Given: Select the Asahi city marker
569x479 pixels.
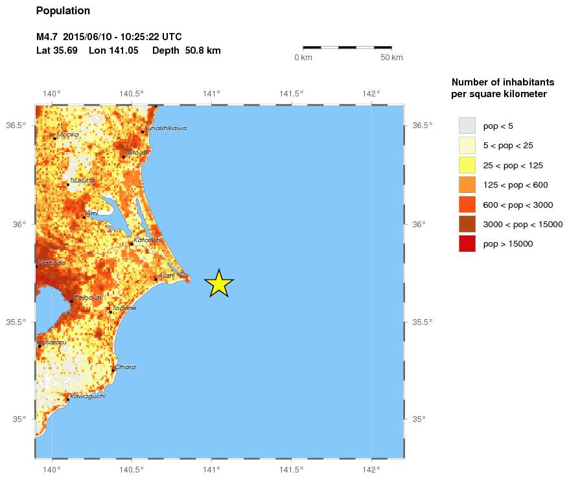Looking at the screenshot, I should [x=156, y=279].
